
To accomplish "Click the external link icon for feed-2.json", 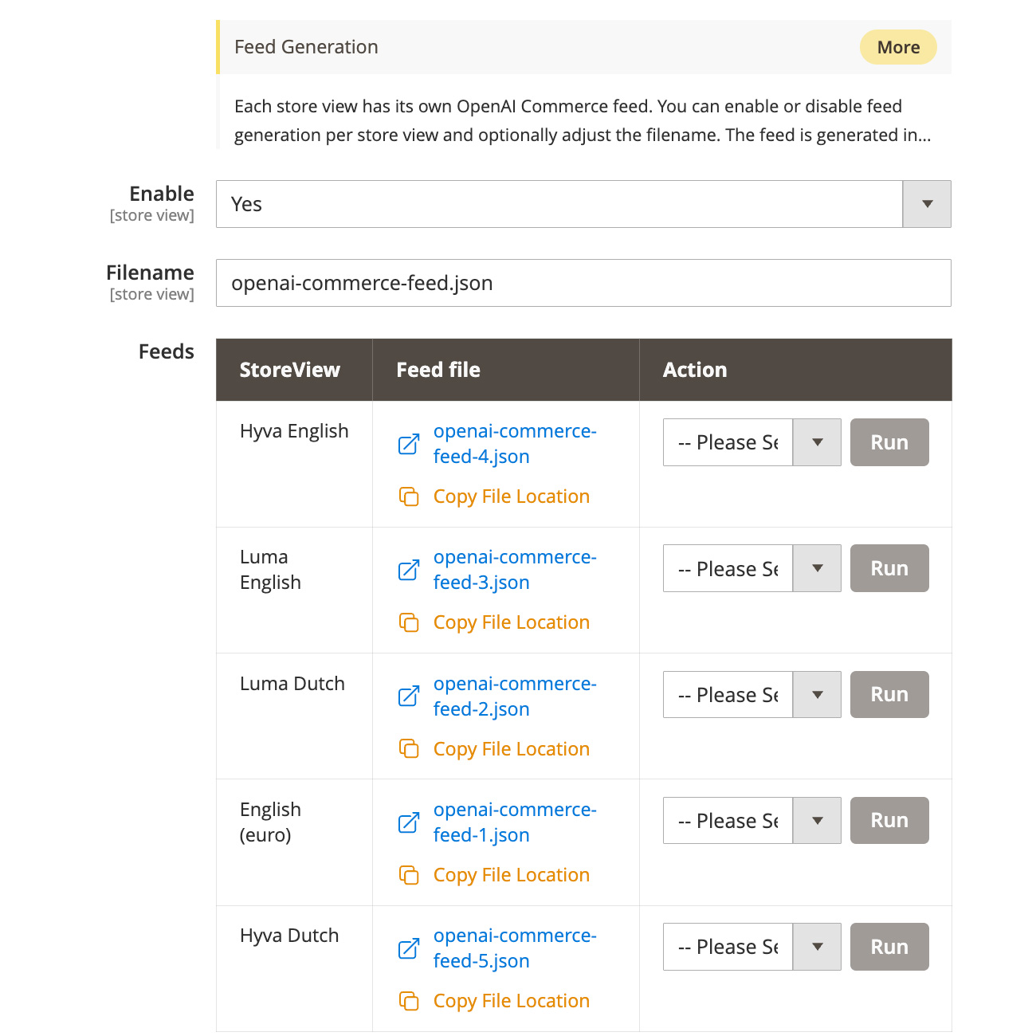I will pyautogui.click(x=409, y=697).
